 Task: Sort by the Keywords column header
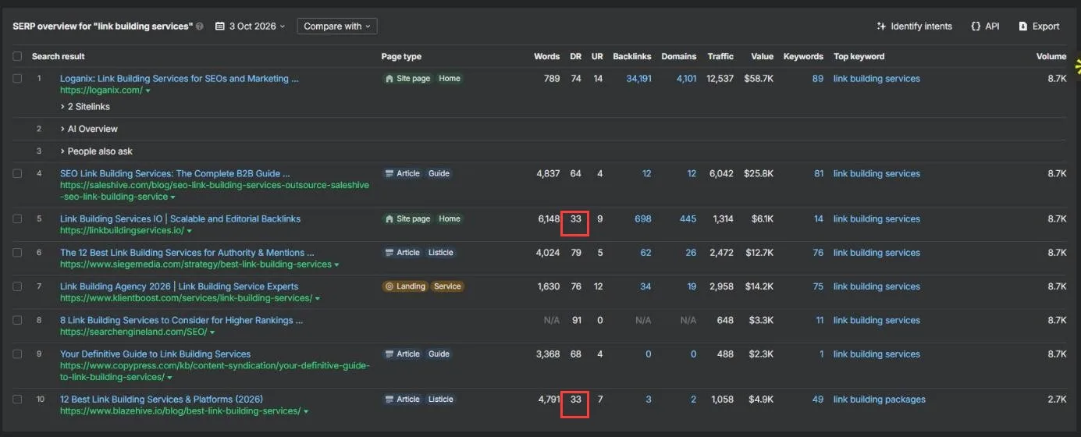[x=803, y=56]
